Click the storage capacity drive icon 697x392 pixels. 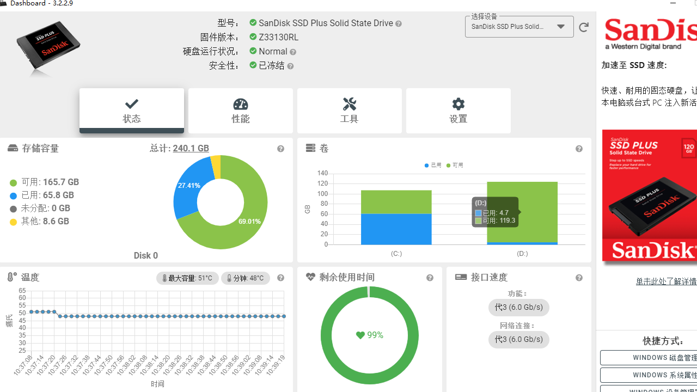13,148
